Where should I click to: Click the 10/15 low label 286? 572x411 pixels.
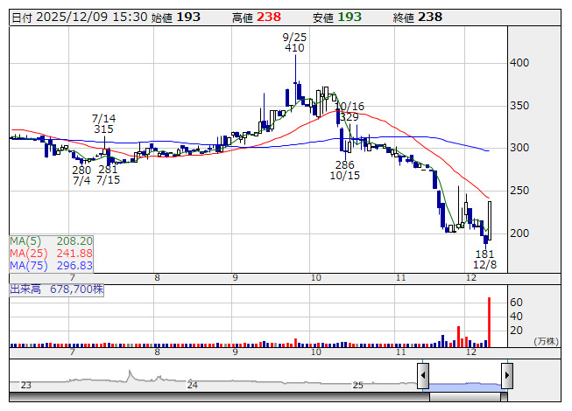pyautogui.click(x=344, y=170)
